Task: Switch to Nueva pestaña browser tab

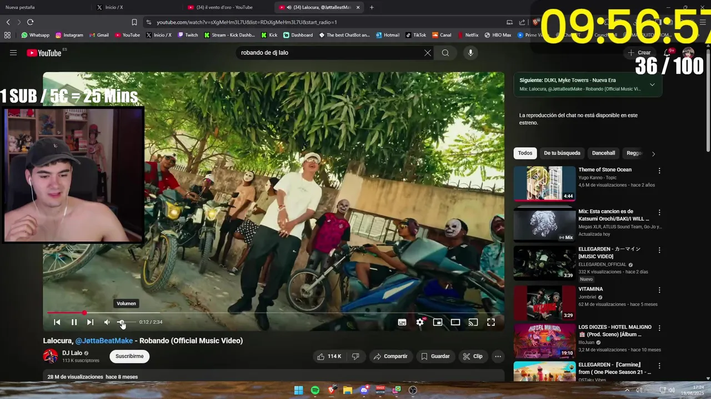Action: click(44, 7)
